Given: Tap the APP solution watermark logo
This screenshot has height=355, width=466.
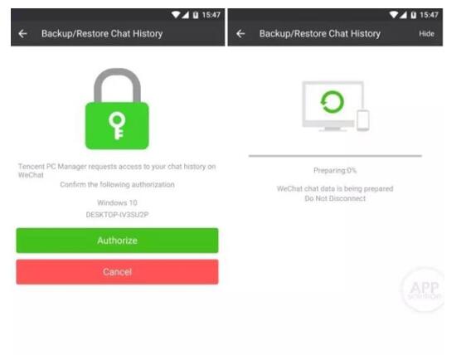Looking at the screenshot, I should tap(424, 289).
